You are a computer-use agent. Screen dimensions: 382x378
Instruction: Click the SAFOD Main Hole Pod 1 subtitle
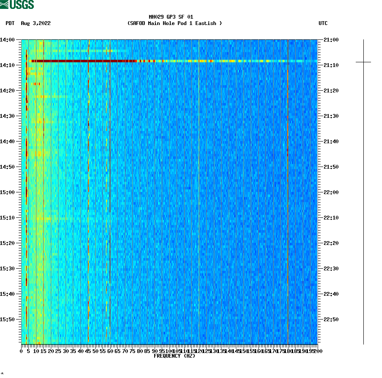pyautogui.click(x=174, y=24)
